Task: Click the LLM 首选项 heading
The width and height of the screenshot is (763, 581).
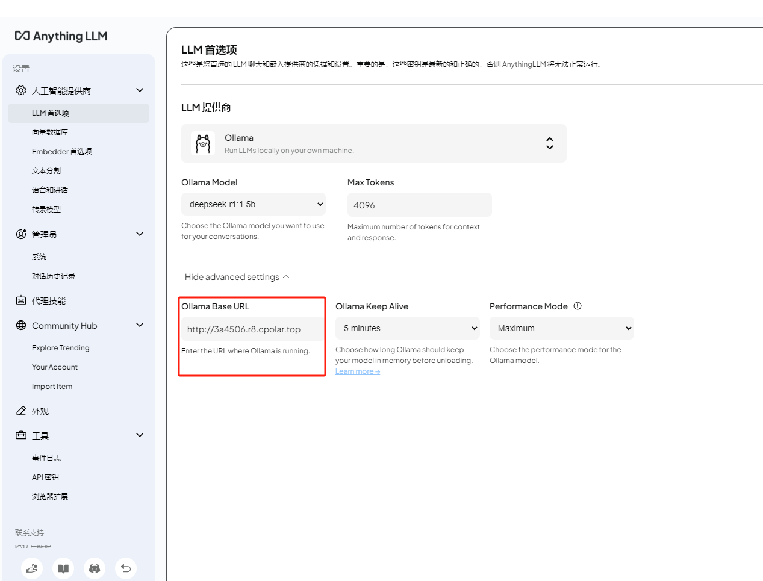Action: (x=210, y=50)
